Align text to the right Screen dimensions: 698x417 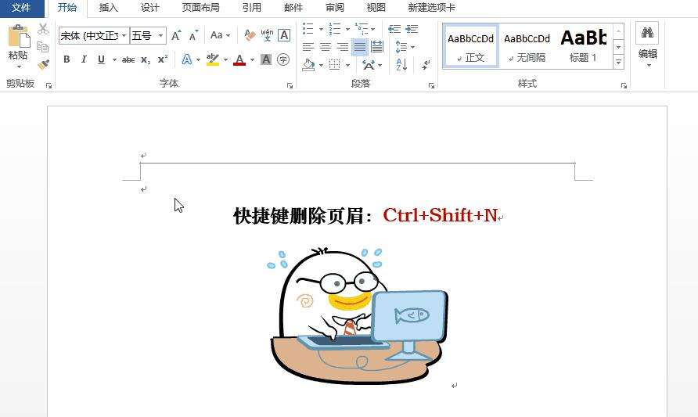(x=342, y=47)
